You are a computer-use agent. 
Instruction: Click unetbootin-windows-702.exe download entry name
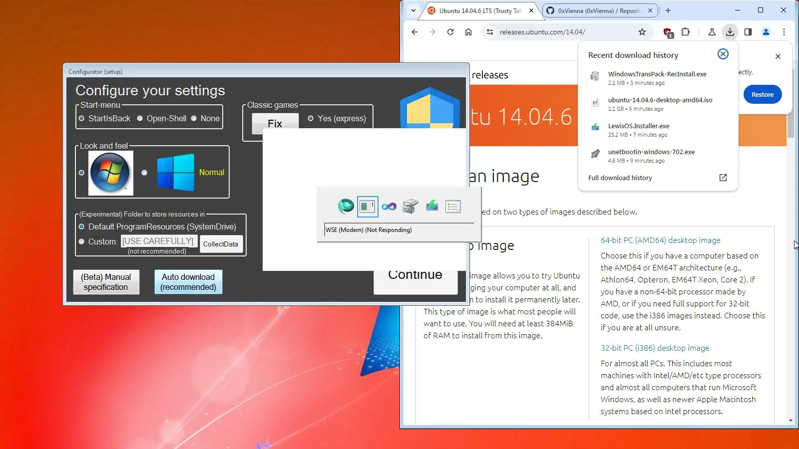pyautogui.click(x=651, y=152)
